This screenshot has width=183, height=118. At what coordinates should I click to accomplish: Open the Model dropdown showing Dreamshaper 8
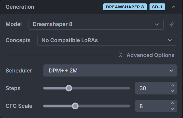click(x=96, y=24)
